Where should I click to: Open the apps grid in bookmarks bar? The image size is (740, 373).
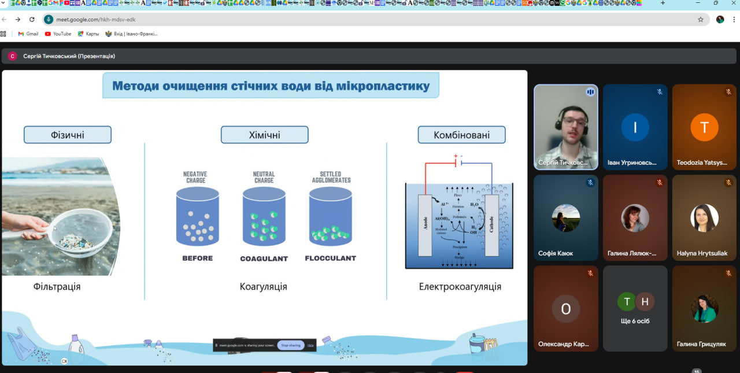pyautogui.click(x=3, y=34)
